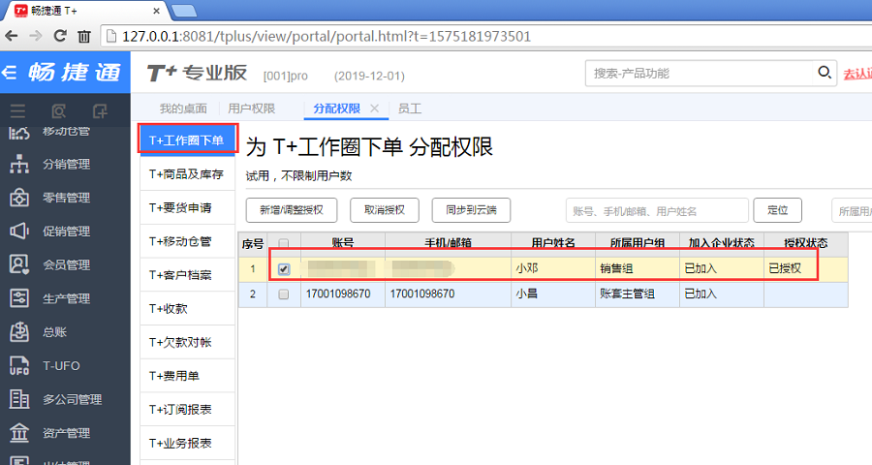Click the 定位 button

point(777,210)
